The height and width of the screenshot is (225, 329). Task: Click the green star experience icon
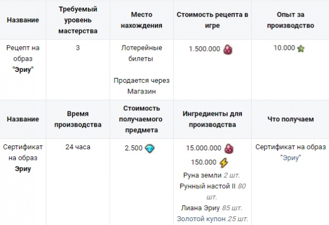click(x=301, y=48)
